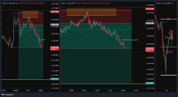Image resolution: width=178 pixels, height=97 pixels.
Task: Click the H4,753.575 high value
Action: [x=88, y=3]
